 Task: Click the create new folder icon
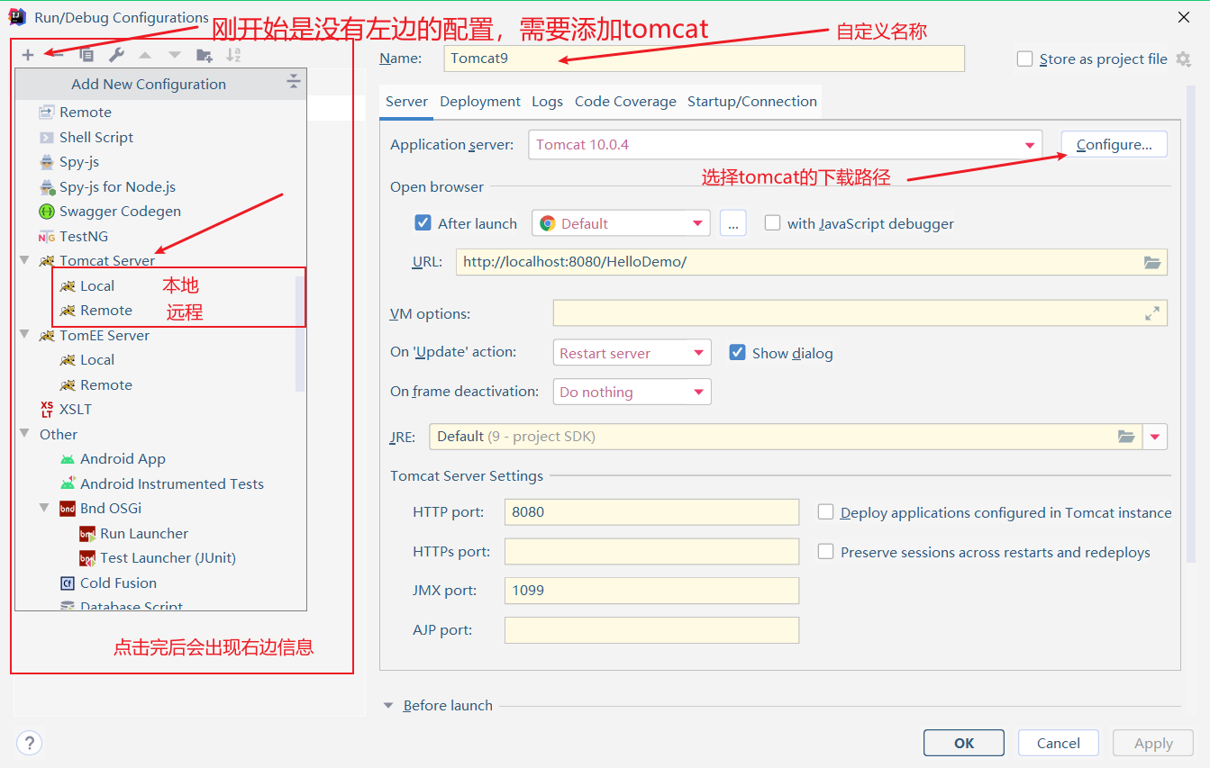(x=205, y=55)
